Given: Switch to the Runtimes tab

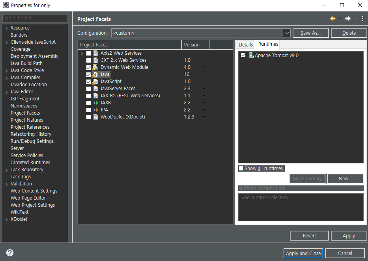Looking at the screenshot, I should point(268,44).
